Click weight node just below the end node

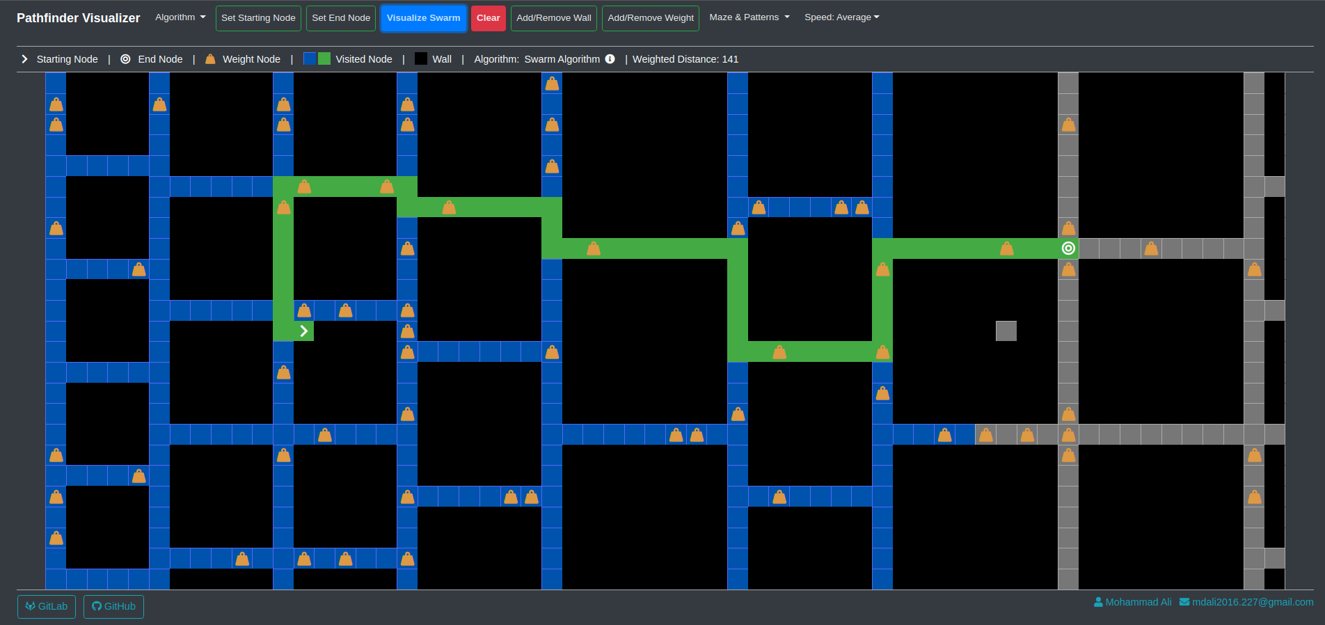pyautogui.click(x=1068, y=269)
